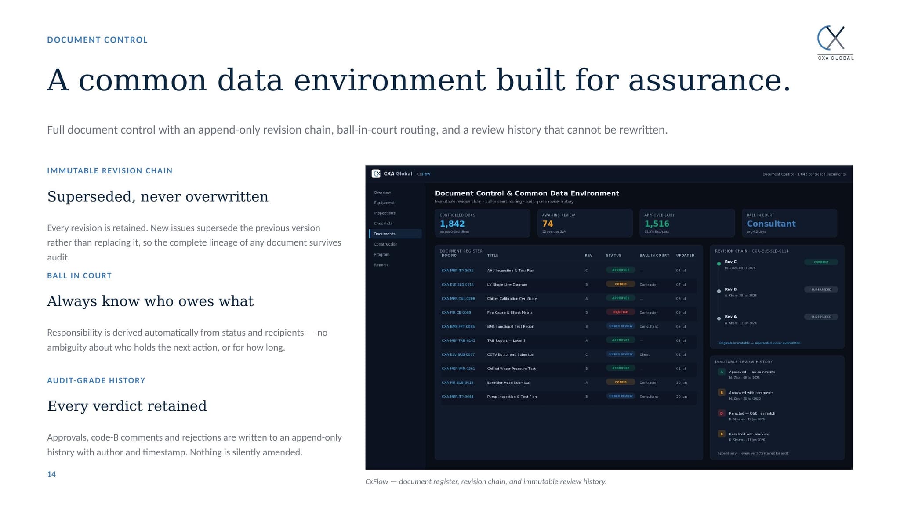The image size is (900, 506).
Task: Click the B verdict badge for Resubmit with markups
Action: pos(722,434)
